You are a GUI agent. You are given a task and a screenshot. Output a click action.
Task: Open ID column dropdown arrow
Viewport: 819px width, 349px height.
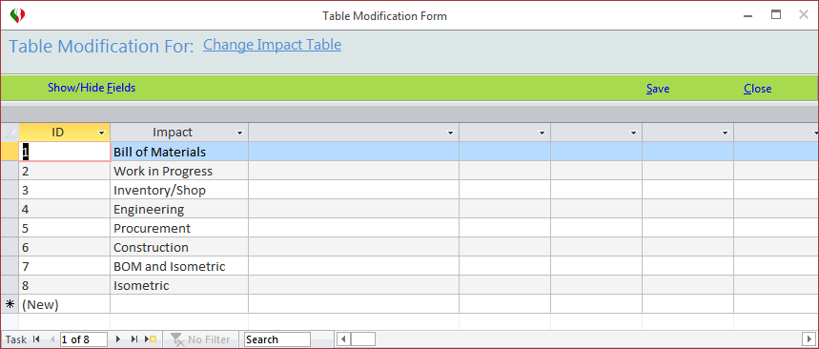point(102,133)
